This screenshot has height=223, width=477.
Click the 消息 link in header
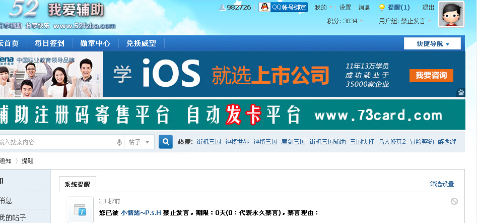tap(364, 8)
